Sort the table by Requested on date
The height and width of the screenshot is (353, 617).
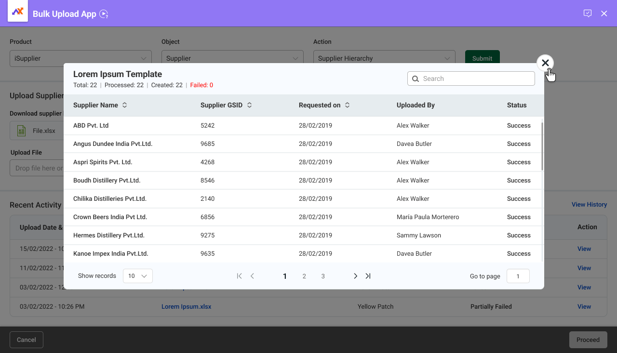pyautogui.click(x=347, y=105)
